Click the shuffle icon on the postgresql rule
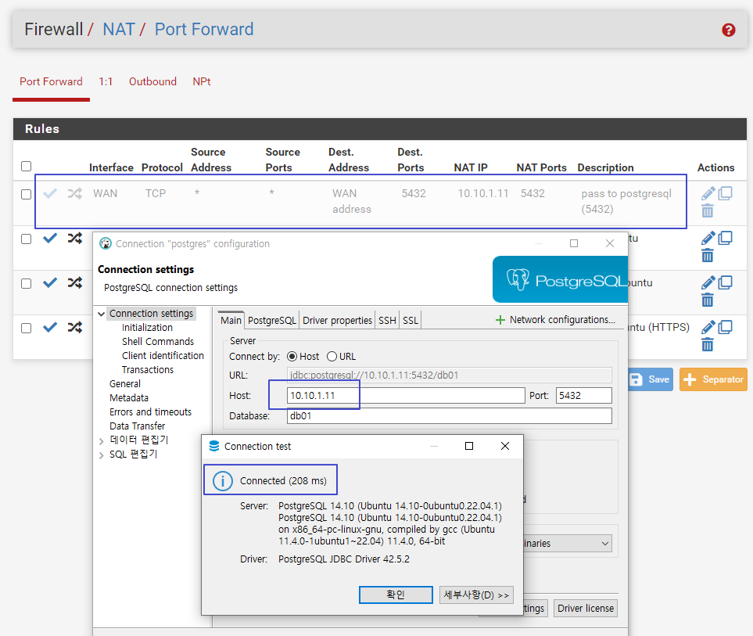This screenshot has width=753, height=636. pyautogui.click(x=74, y=193)
